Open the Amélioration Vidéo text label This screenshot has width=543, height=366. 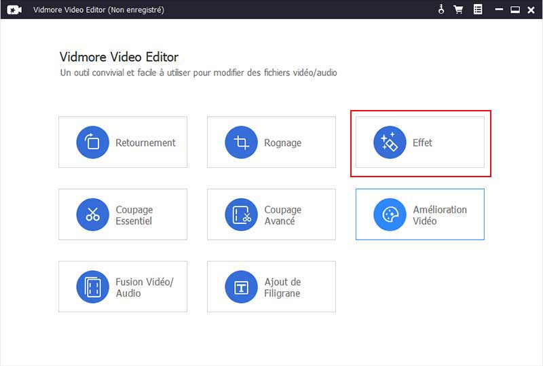tap(440, 215)
